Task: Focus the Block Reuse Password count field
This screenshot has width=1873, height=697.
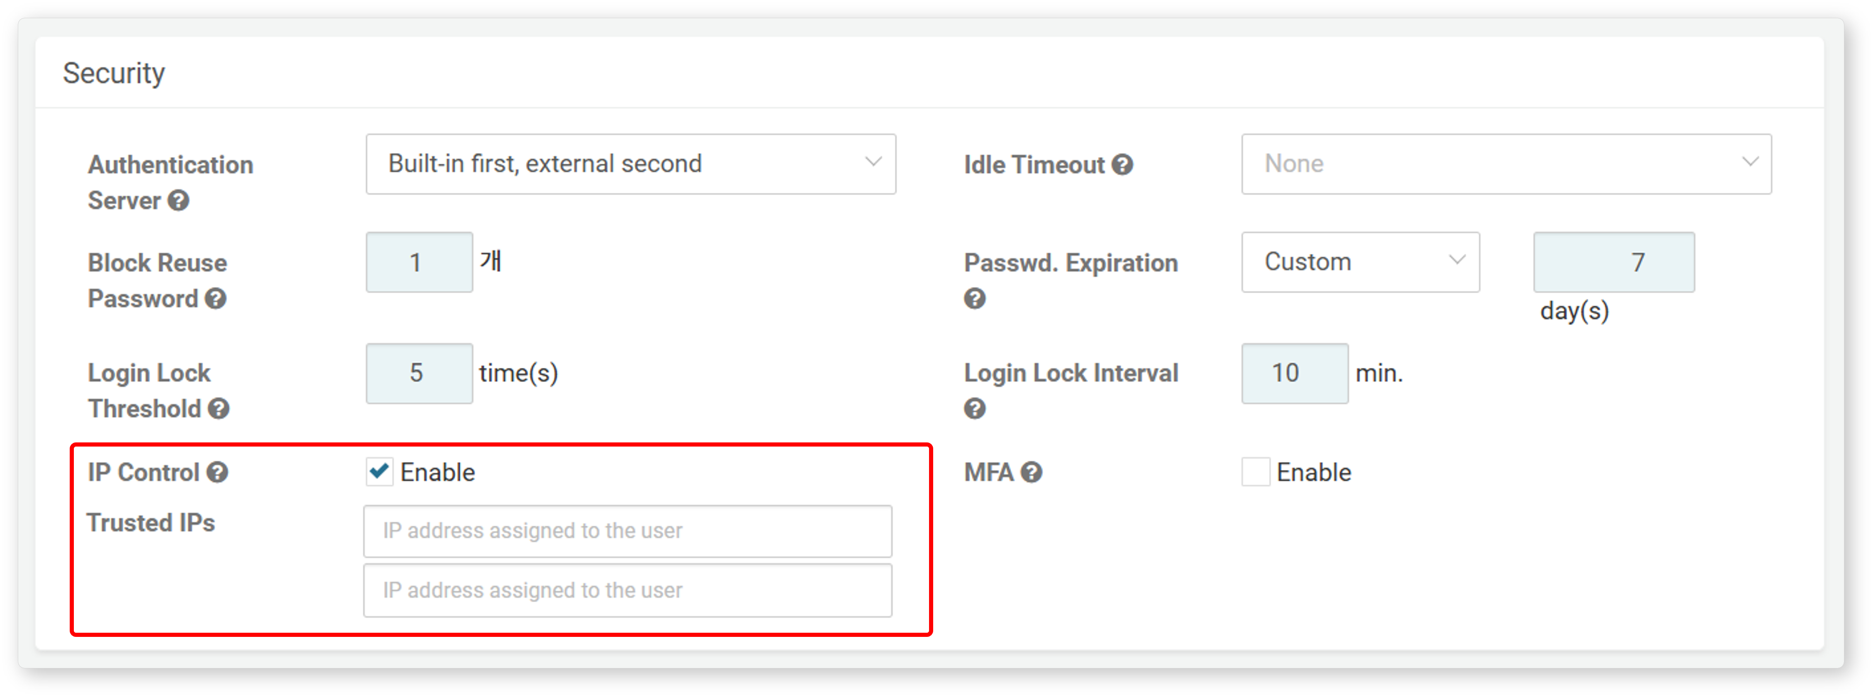Action: point(419,262)
